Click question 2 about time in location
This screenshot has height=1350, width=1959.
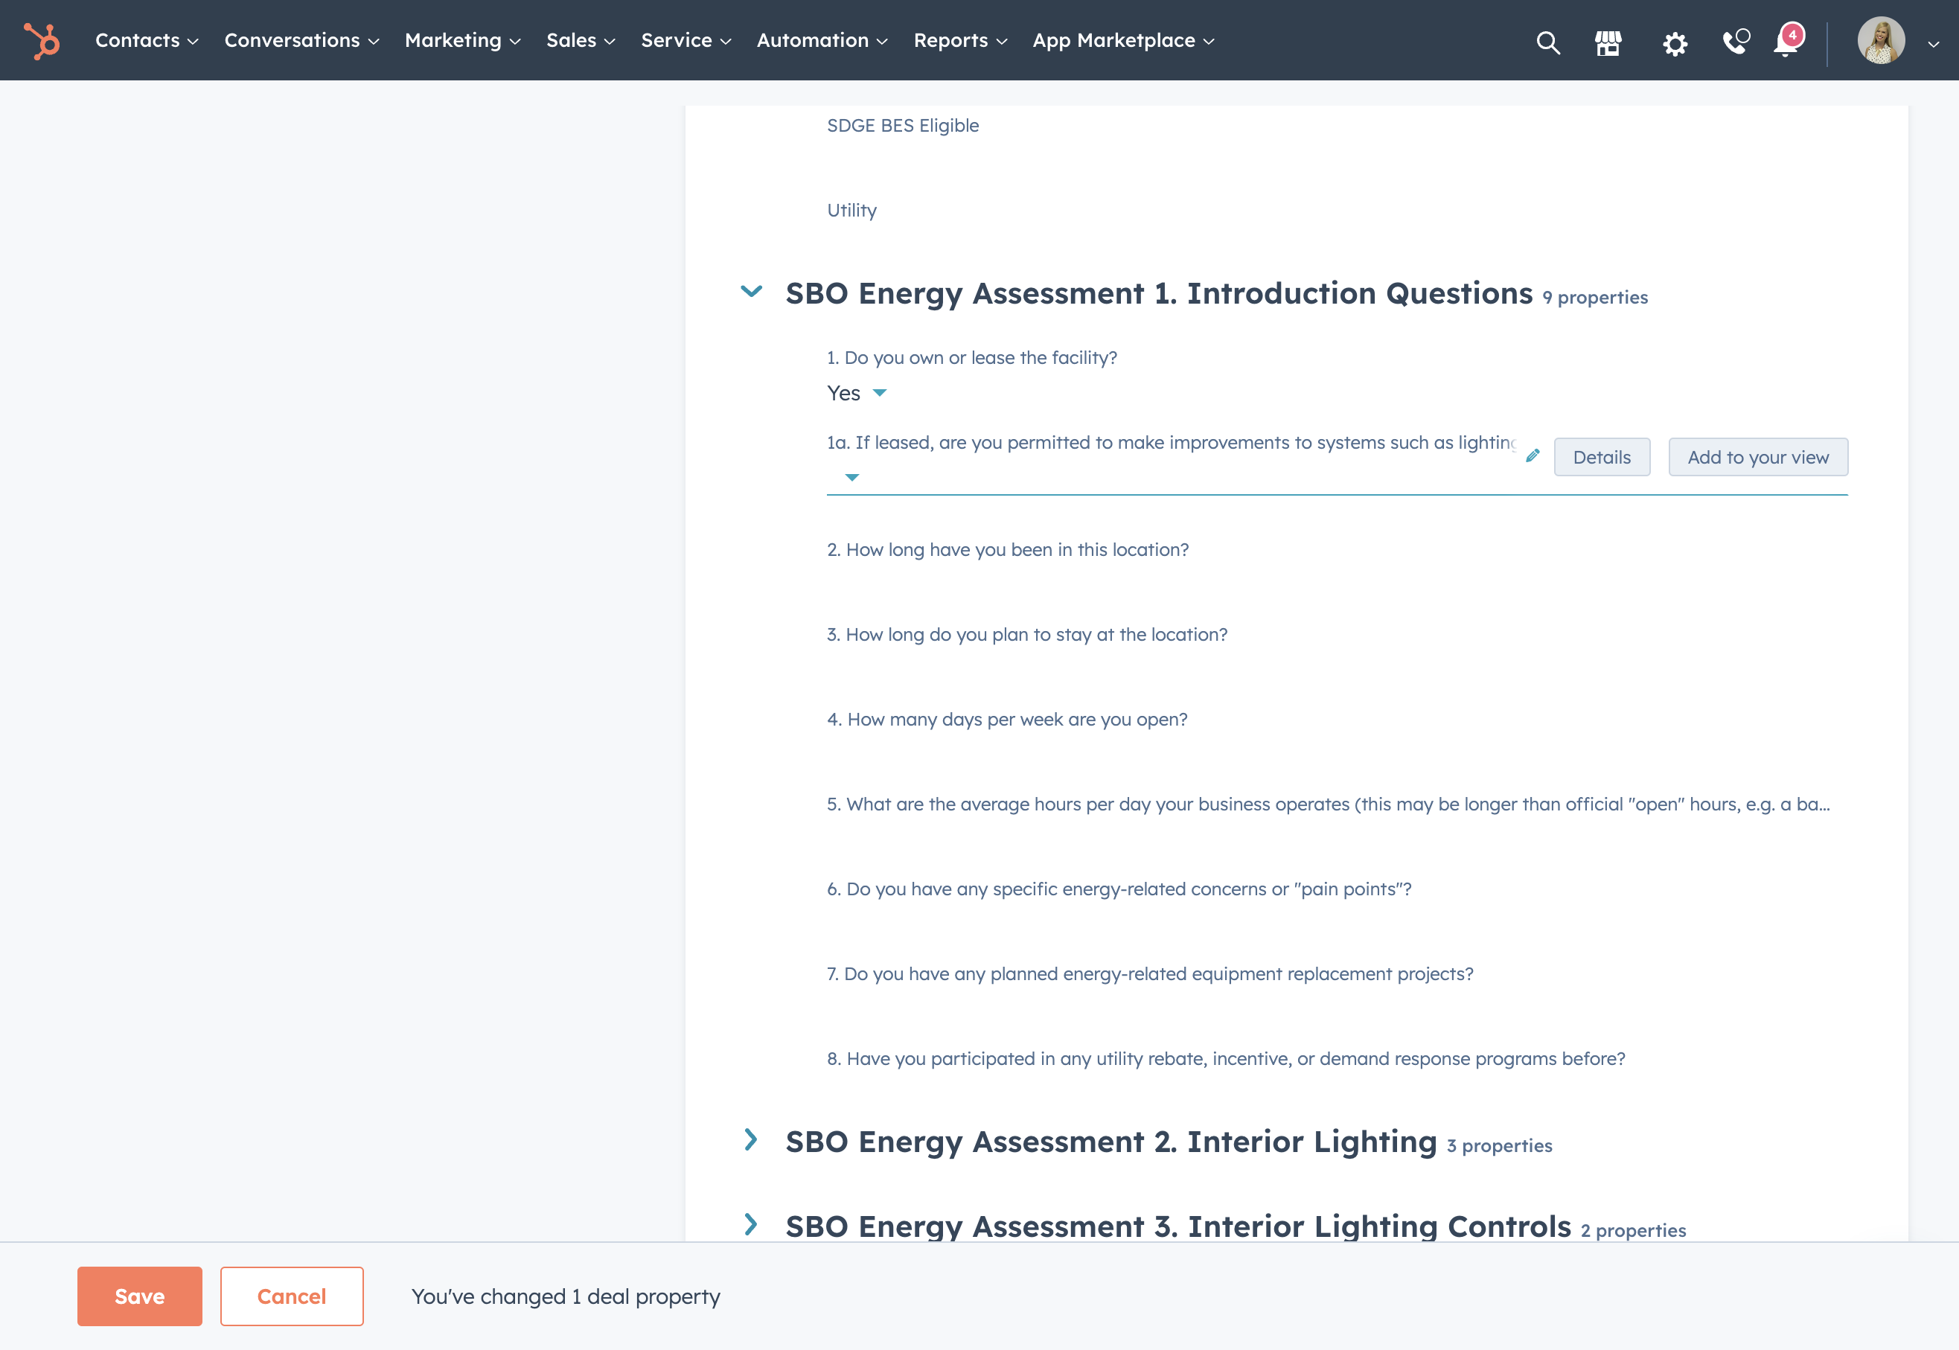coord(1008,550)
